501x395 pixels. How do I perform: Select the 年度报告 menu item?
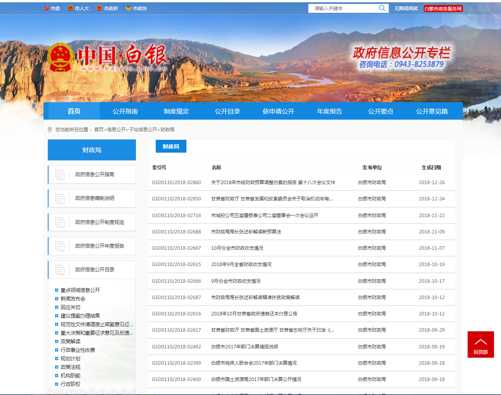[329, 111]
